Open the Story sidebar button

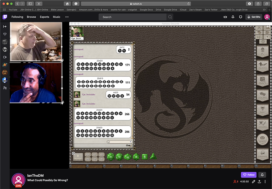click(263, 95)
